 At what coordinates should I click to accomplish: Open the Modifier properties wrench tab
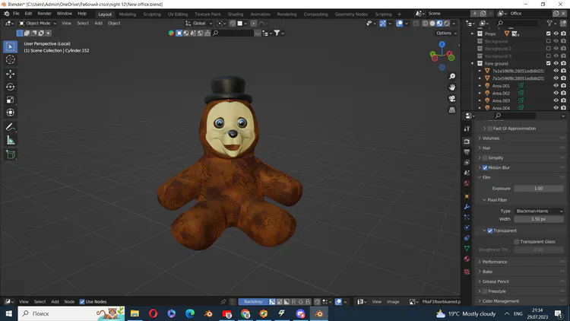click(x=467, y=207)
